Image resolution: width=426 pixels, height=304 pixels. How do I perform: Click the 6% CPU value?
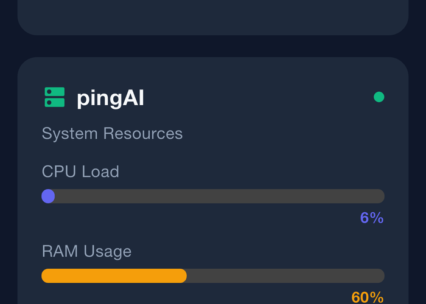[x=371, y=218]
